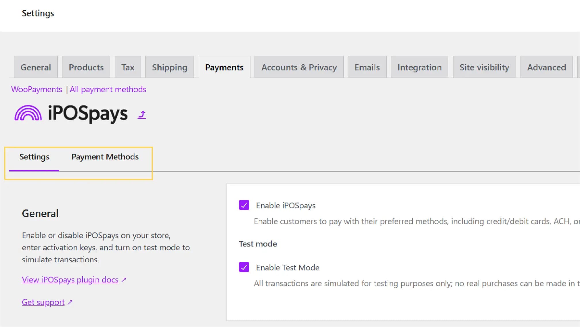Switch to the Emails tab

(x=367, y=67)
